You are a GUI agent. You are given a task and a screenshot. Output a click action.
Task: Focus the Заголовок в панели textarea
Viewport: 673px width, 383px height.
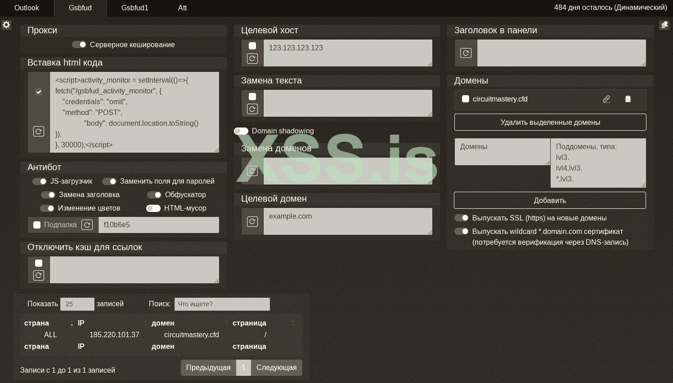point(561,53)
